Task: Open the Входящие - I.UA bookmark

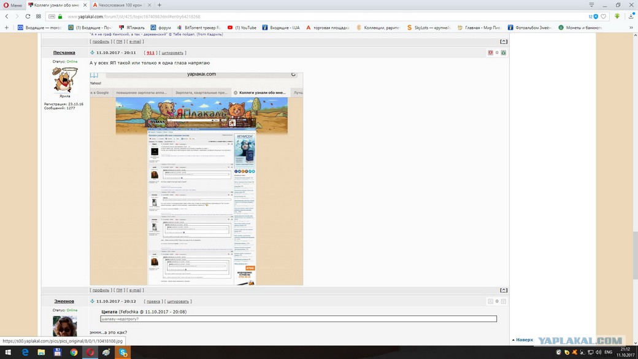Action: tap(281, 28)
